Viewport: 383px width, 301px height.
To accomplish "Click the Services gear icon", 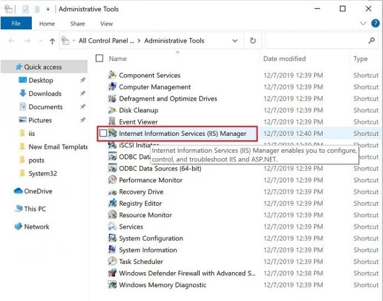I will pos(112,226).
